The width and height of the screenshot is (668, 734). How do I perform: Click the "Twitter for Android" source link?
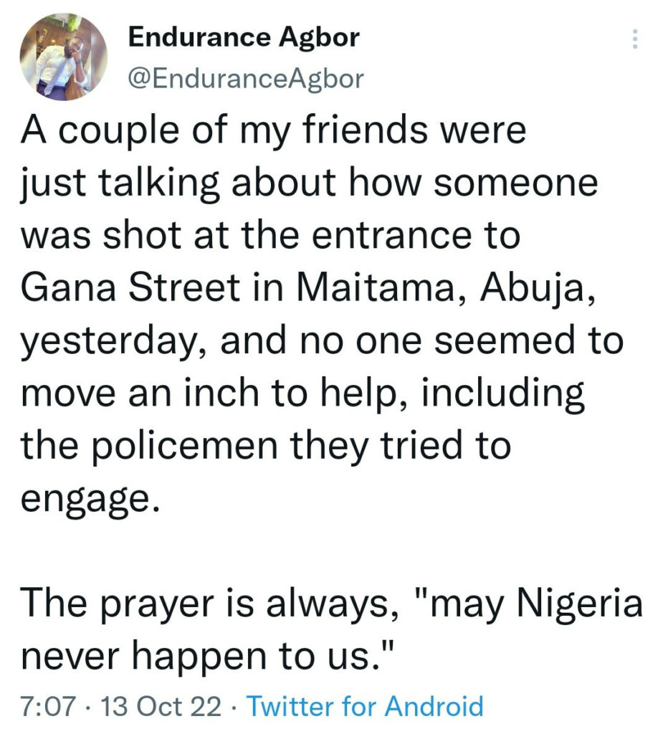[x=365, y=706]
